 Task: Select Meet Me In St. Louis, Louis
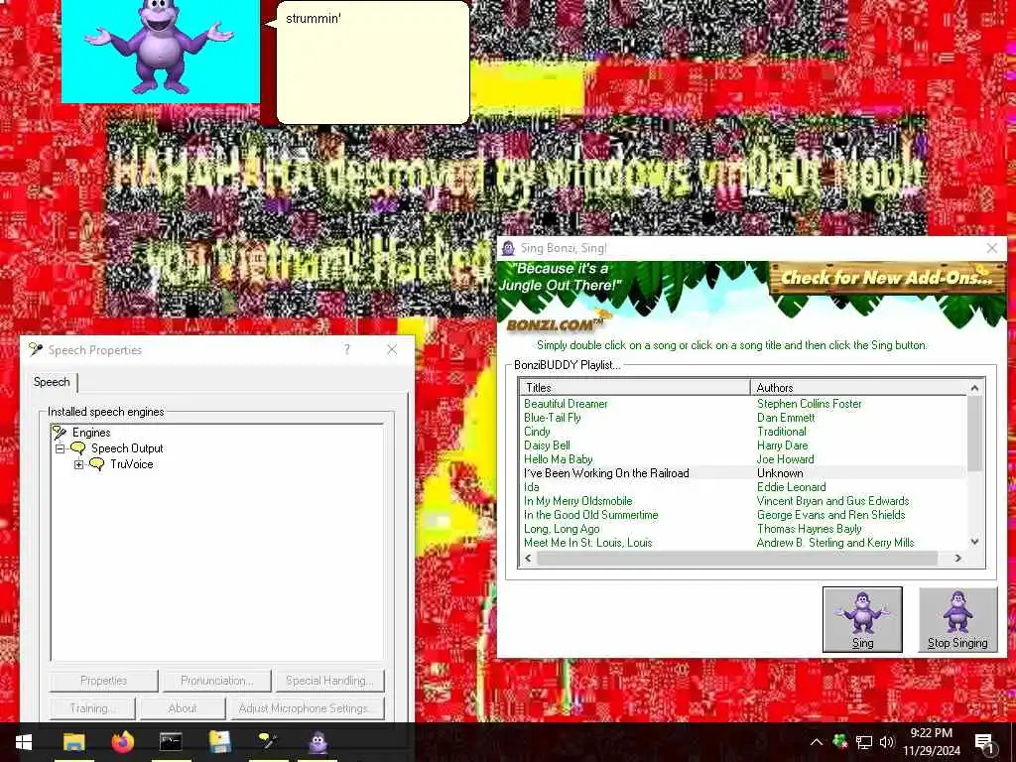(x=587, y=543)
